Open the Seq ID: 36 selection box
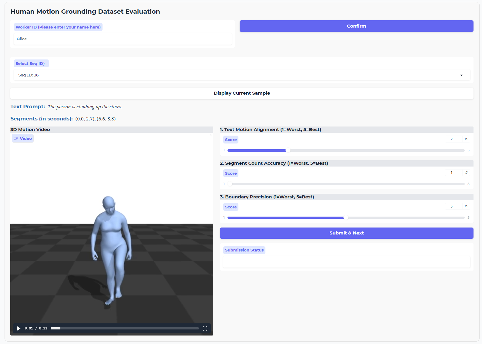482x344 pixels. 237,75
